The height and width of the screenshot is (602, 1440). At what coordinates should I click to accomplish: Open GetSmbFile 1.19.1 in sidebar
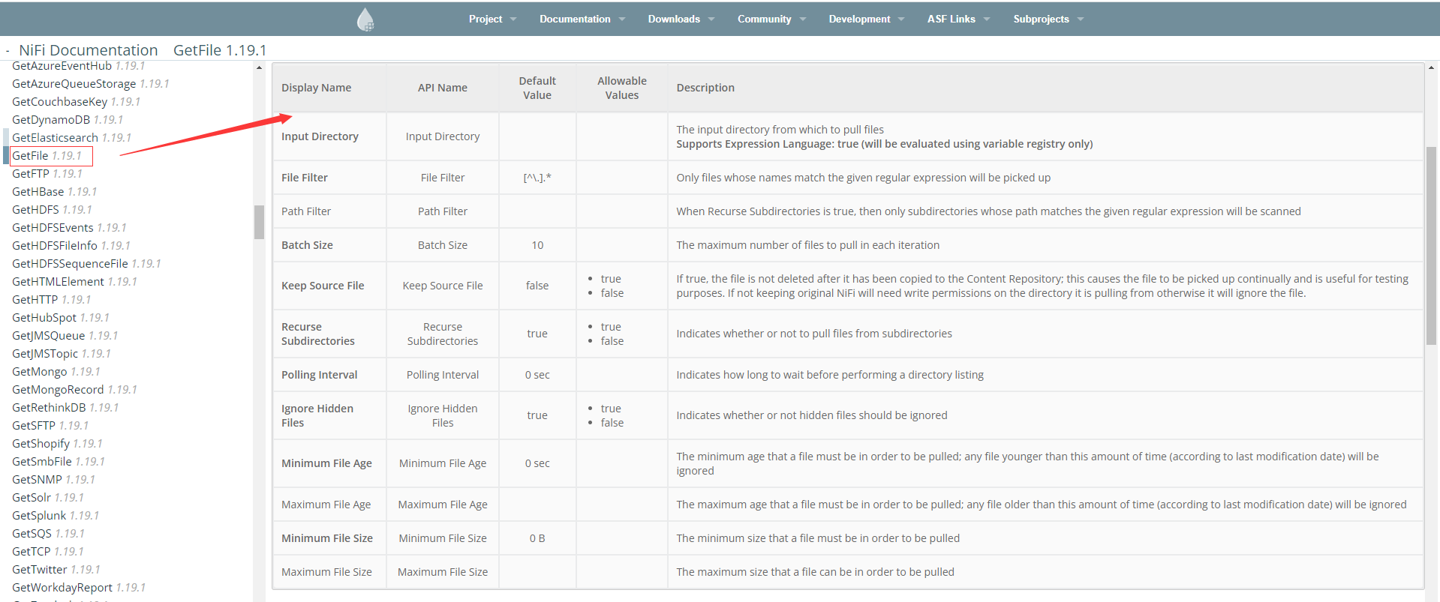tap(59, 462)
